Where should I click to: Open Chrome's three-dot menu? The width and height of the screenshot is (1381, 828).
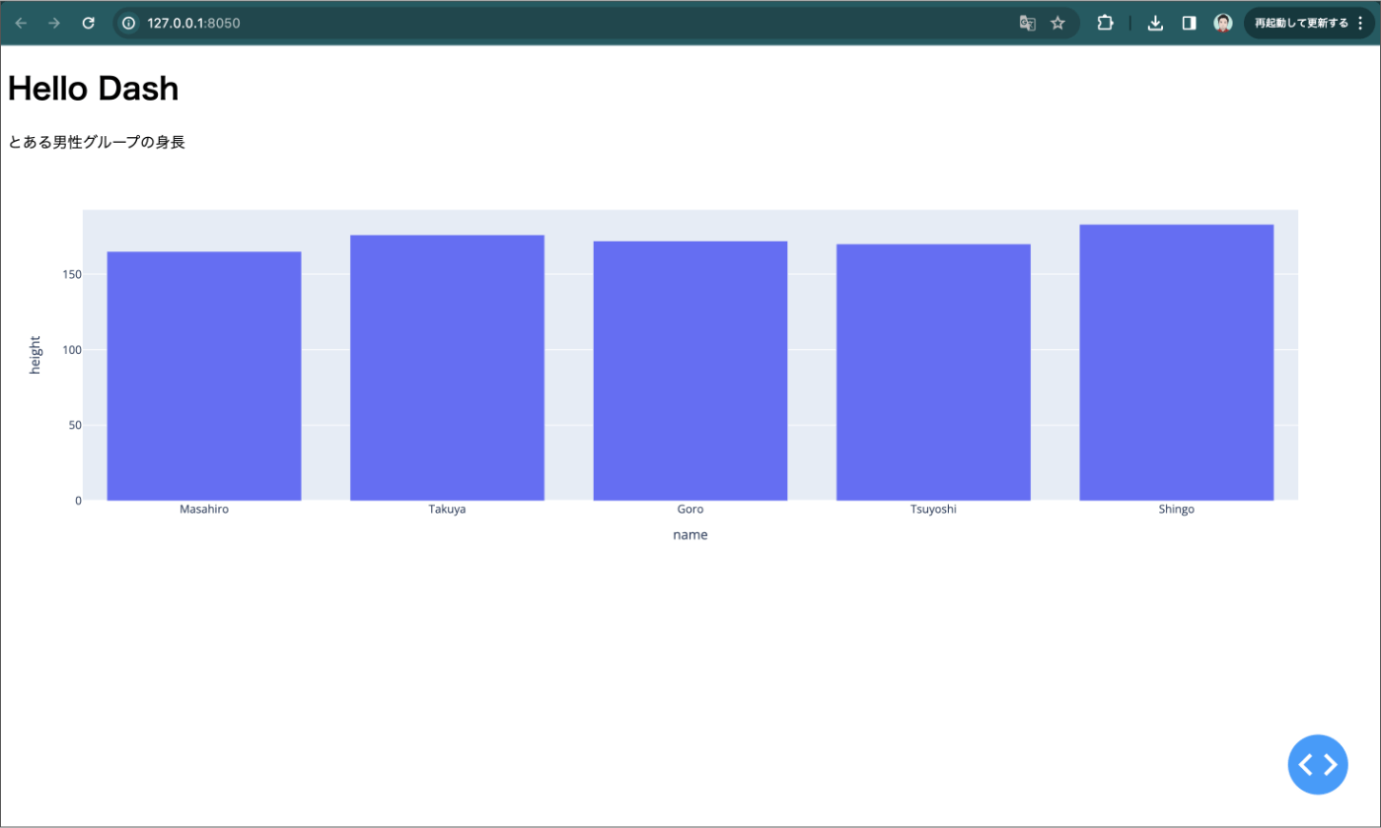1360,23
